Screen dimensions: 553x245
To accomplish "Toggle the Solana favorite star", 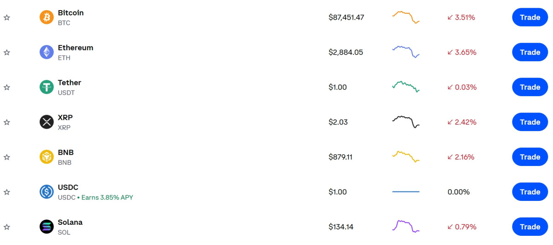I will (x=7, y=227).
